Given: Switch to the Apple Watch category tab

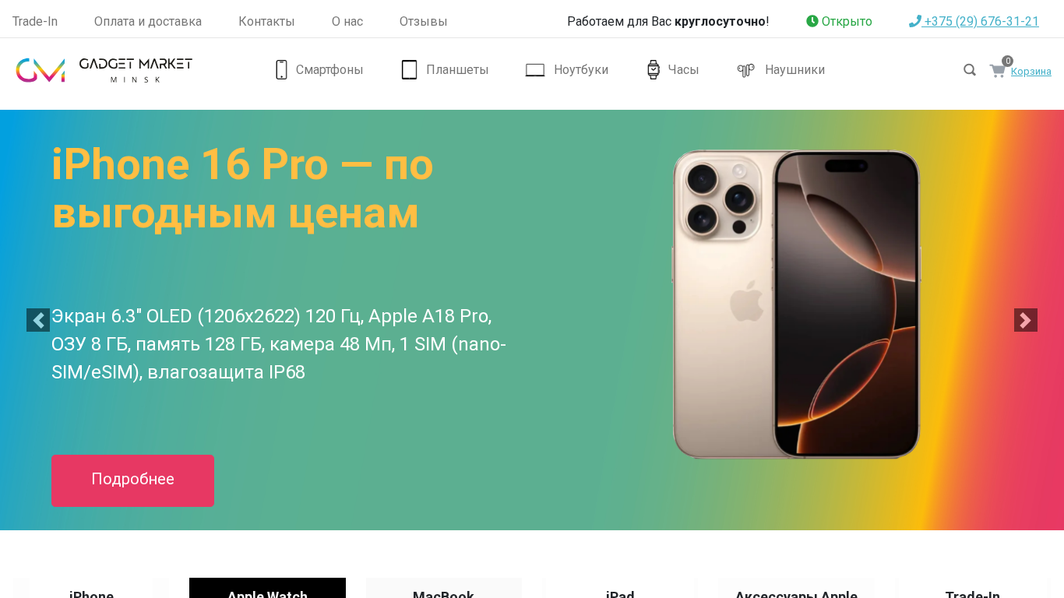Looking at the screenshot, I should (267, 589).
